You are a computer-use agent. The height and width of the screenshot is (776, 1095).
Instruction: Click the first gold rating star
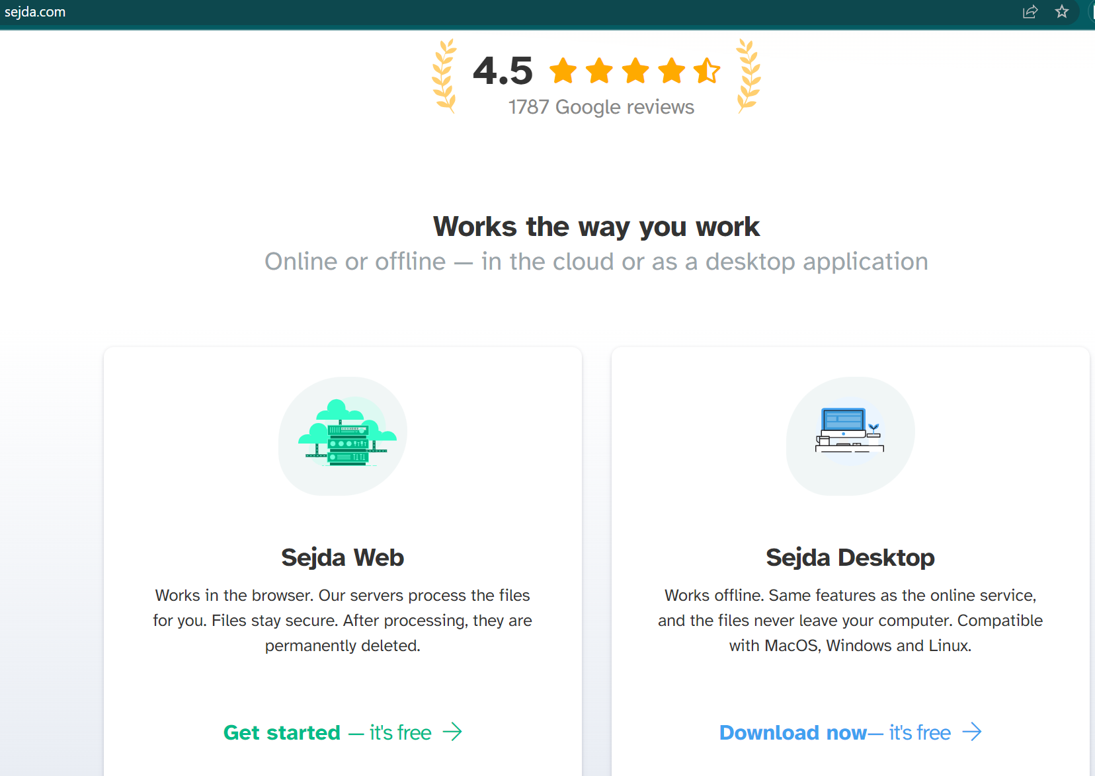click(x=563, y=70)
